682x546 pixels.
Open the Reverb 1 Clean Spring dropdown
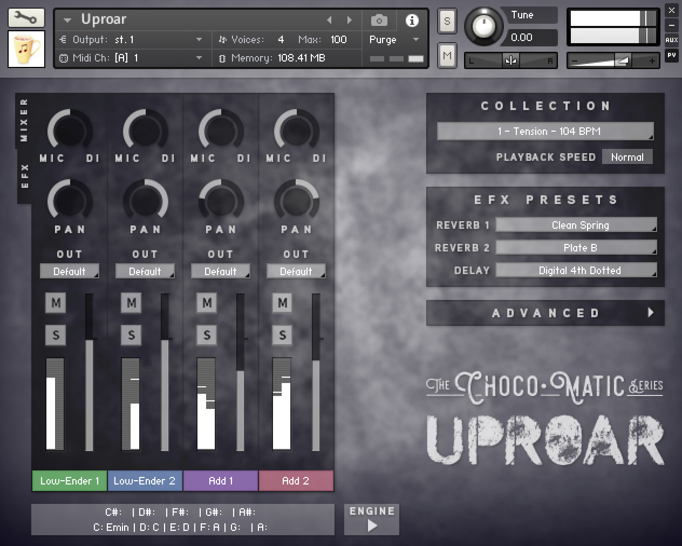pos(576,225)
